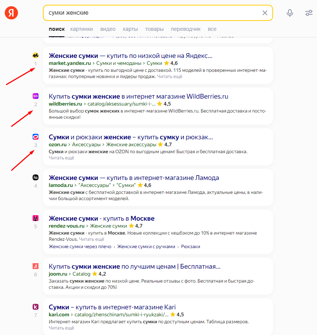Open 'Женские сумки с ручками' sitelink
The height and width of the screenshot is (335, 317).
coord(146,246)
